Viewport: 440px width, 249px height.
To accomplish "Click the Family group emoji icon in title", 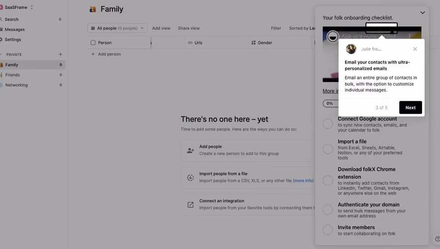I will coord(92,9).
